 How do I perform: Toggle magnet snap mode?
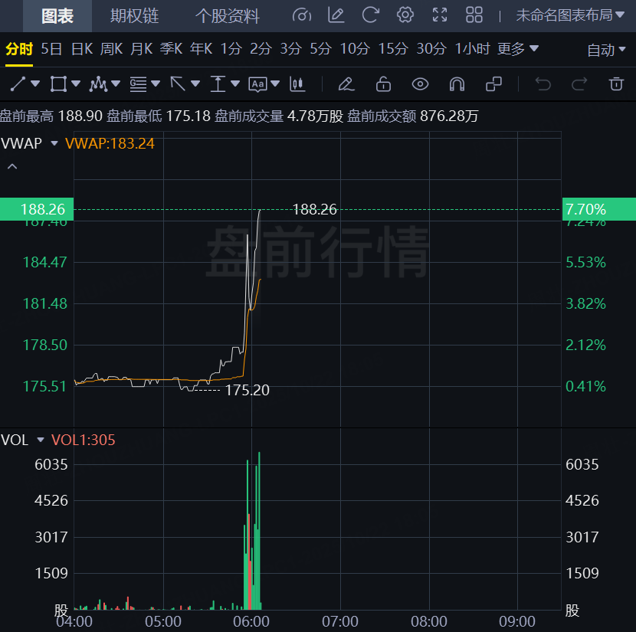457,84
